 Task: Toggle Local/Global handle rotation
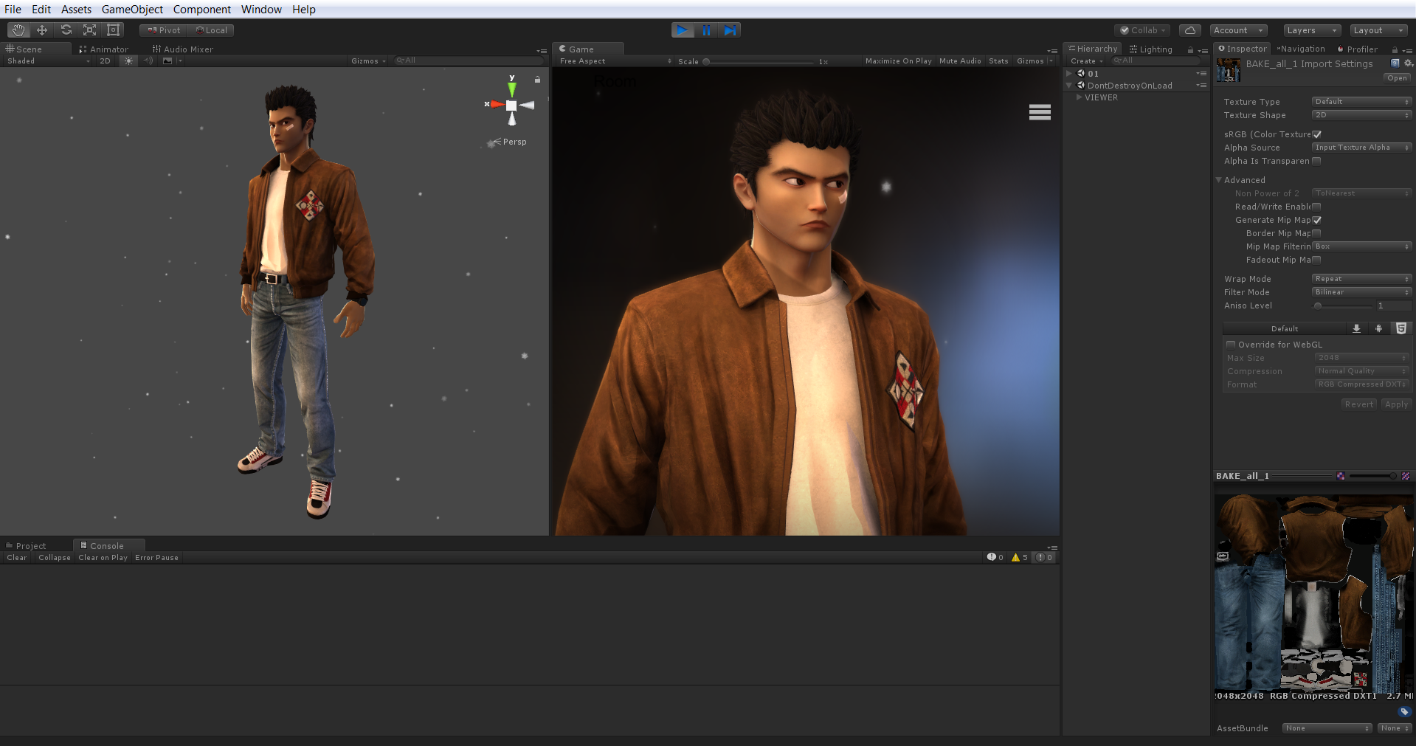tap(211, 30)
